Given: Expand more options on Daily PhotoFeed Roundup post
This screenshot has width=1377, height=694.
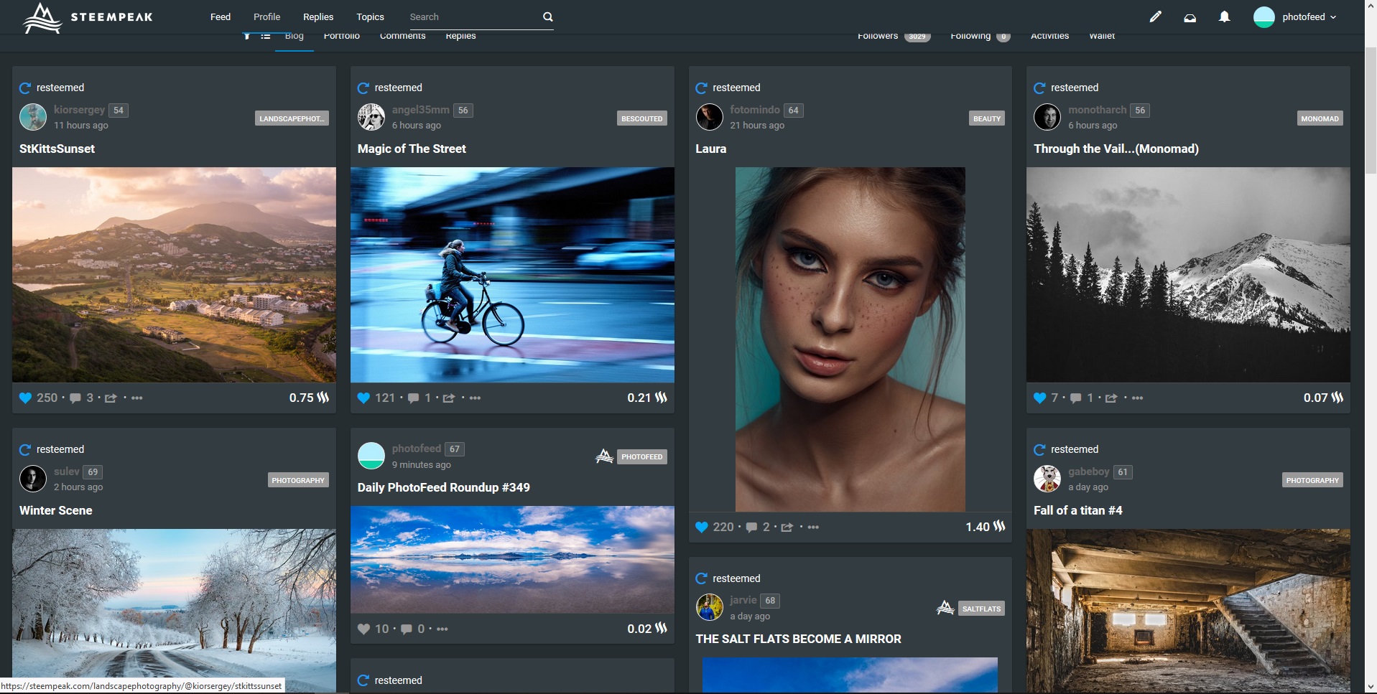Looking at the screenshot, I should [442, 629].
